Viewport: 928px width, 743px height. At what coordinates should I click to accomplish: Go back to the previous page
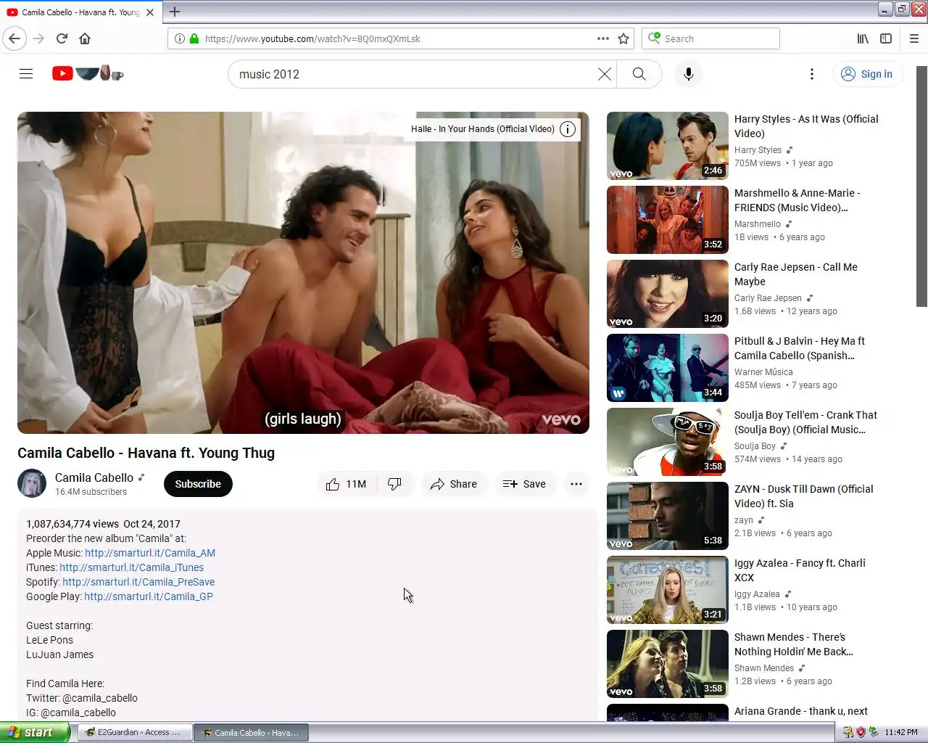coord(14,38)
